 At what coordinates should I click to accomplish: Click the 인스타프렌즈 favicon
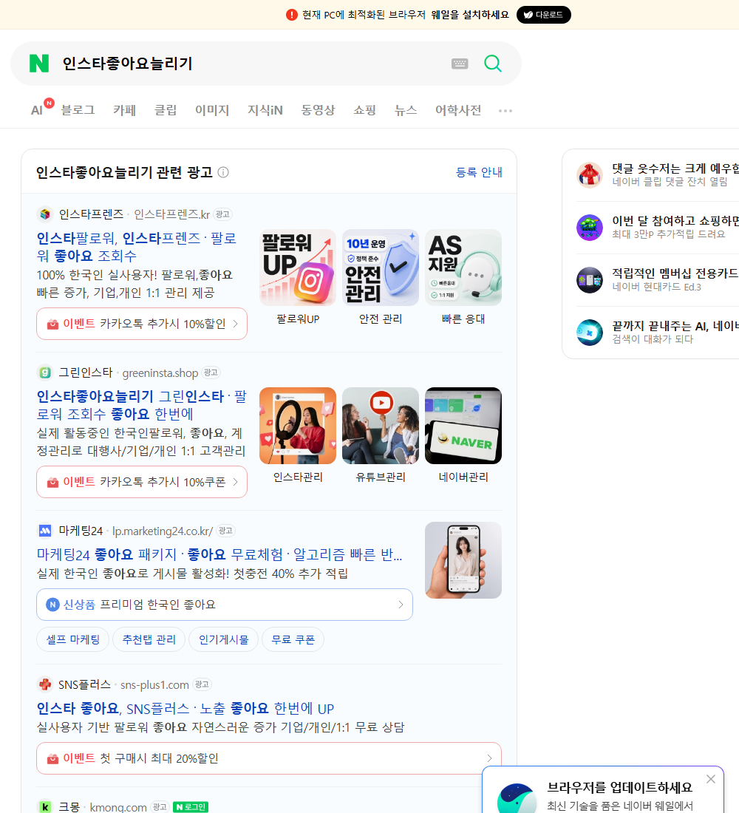tap(45, 214)
